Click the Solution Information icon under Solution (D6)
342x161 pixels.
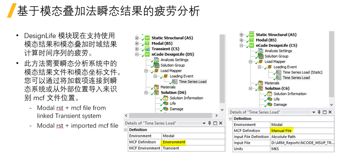166,98
